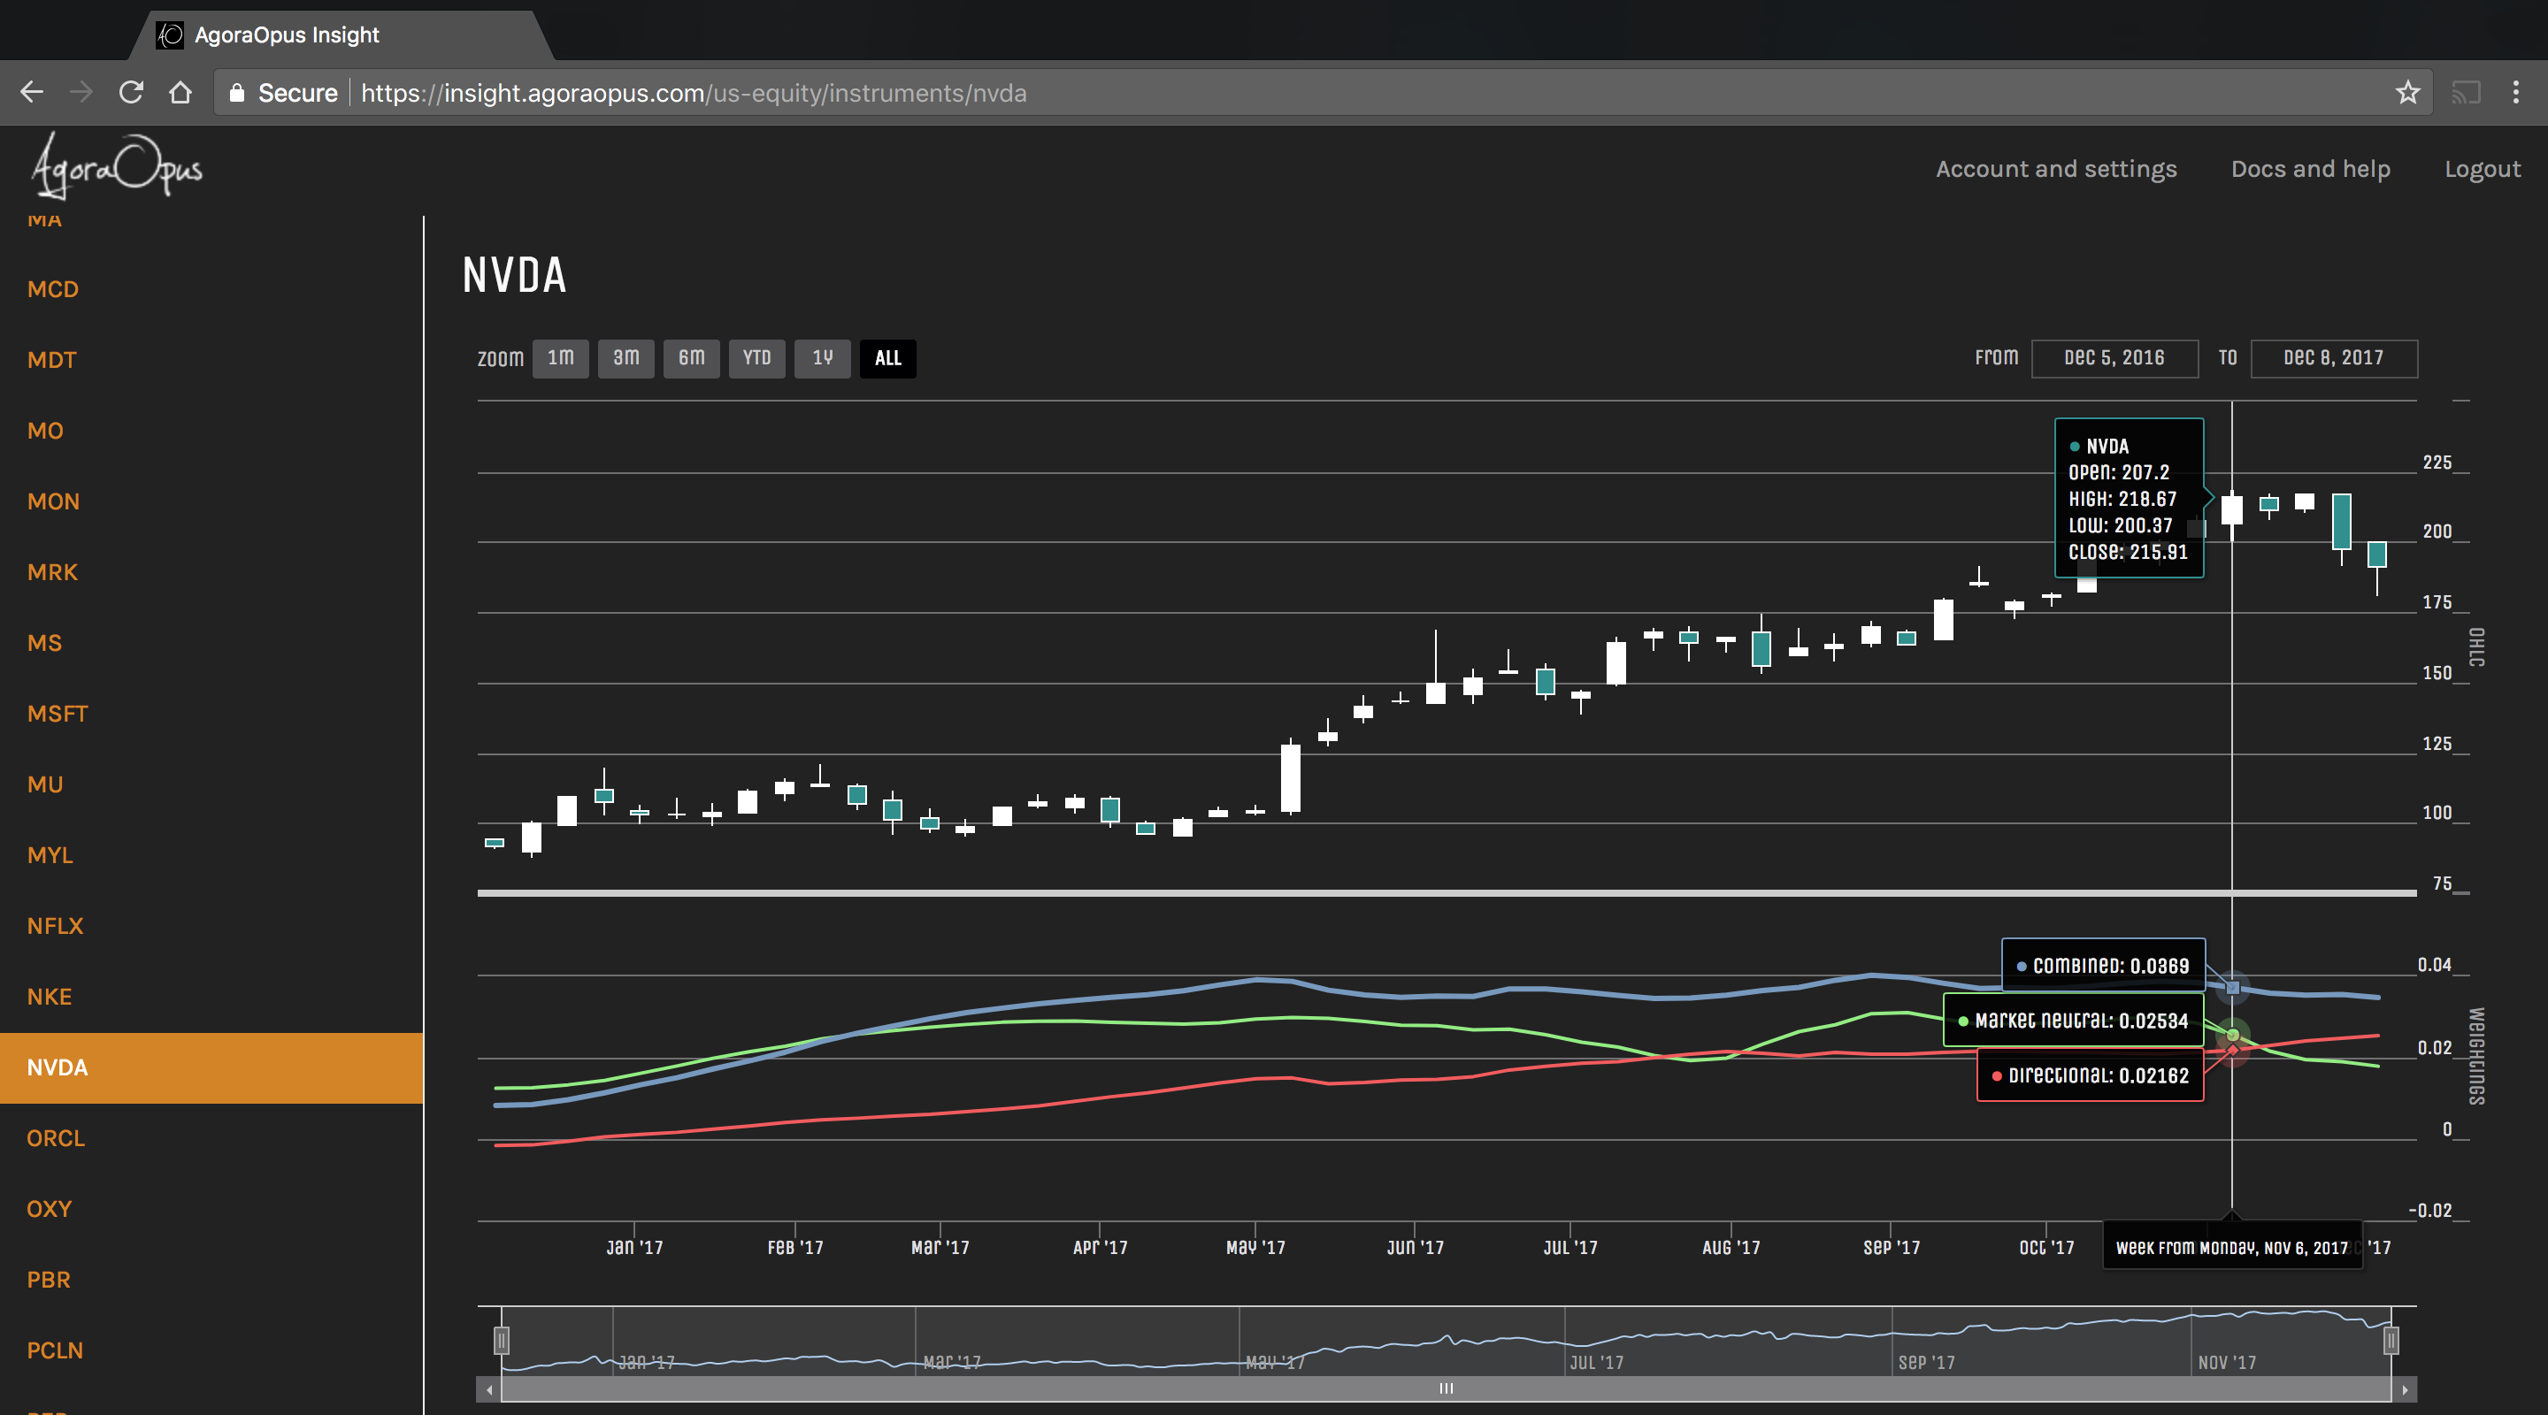The height and width of the screenshot is (1415, 2548).
Task: Click the Combined weighting marker
Action: 2232,987
